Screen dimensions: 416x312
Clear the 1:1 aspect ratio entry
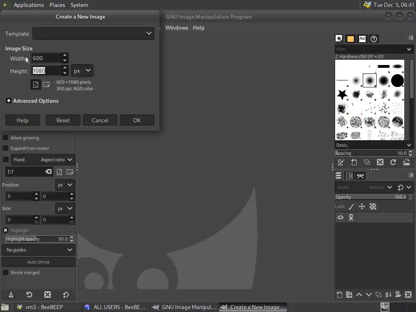tap(48, 172)
